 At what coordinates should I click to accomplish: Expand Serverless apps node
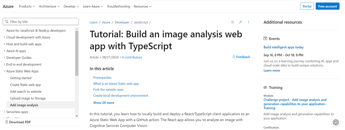click(4, 112)
